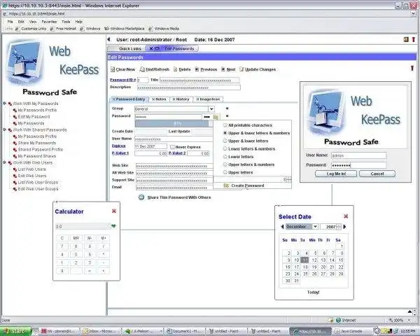Click the Edit My Password tree icon
Screen dimensions: 420x336
pyautogui.click(x=15, y=117)
